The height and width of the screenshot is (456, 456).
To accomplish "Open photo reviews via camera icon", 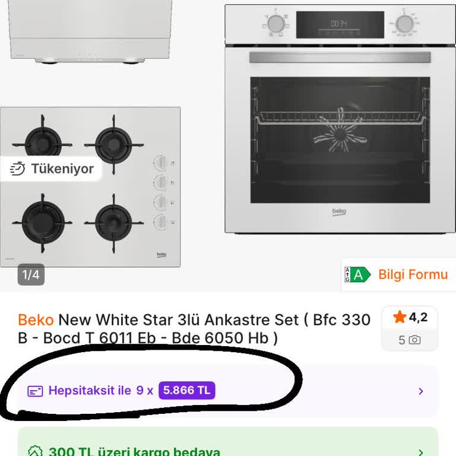I will [x=414, y=340].
